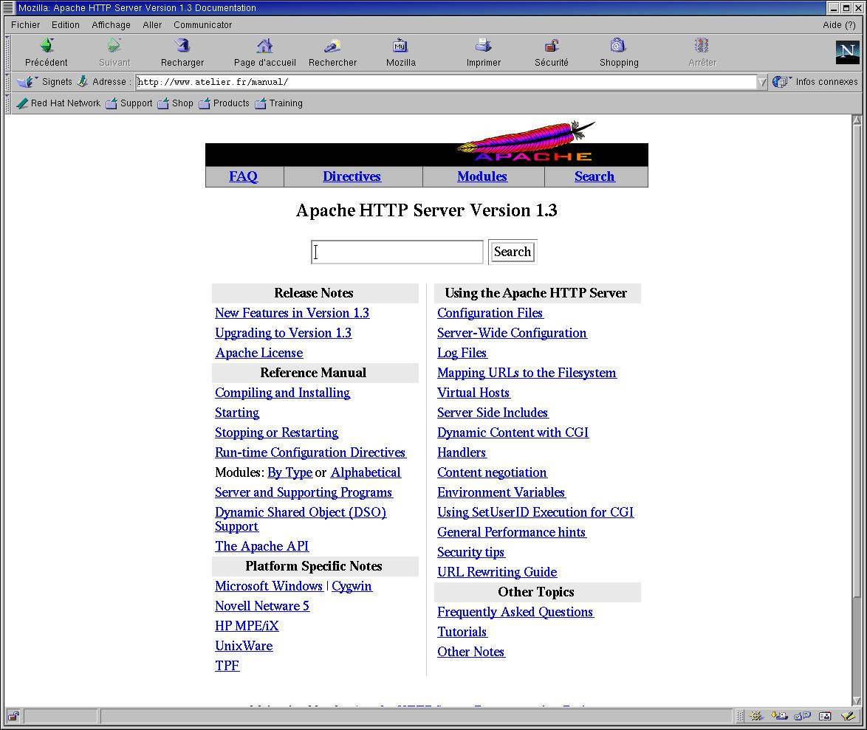This screenshot has width=867, height=730.
Task: Click the vertical scrollbar thumb
Action: (x=857, y=360)
